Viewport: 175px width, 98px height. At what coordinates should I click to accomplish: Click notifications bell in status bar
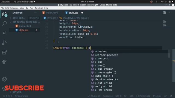[x=171, y=96]
